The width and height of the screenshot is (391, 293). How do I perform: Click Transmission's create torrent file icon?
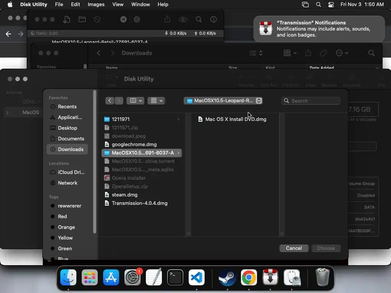pos(66,19)
